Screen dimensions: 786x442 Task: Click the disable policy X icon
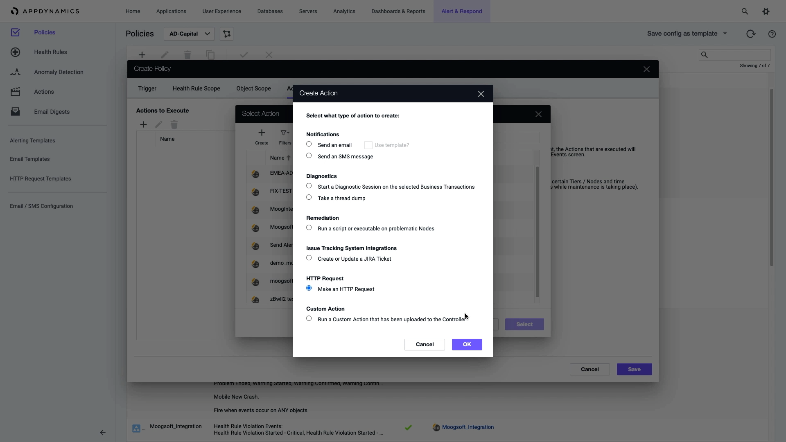point(269,55)
